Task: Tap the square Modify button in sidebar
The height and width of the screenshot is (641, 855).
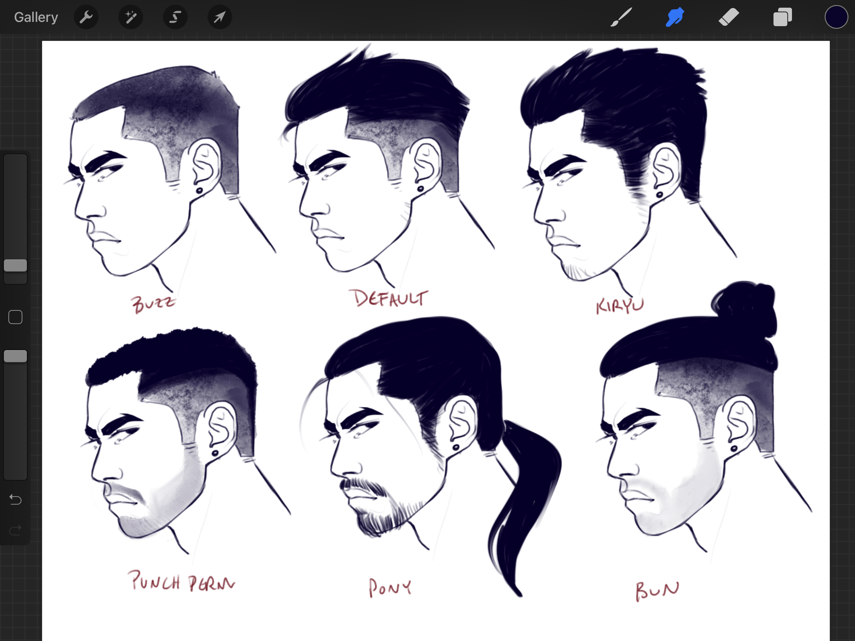Action: click(15, 317)
